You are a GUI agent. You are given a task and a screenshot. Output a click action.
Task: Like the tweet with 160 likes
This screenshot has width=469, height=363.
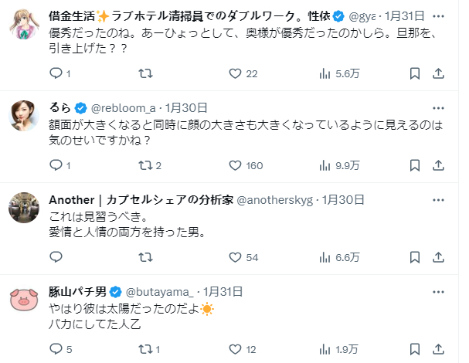pos(236,165)
